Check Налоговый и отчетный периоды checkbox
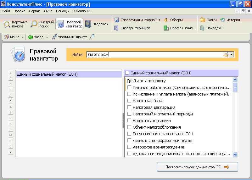The height and width of the screenshot is (180, 252). pyautogui.click(x=129, y=114)
